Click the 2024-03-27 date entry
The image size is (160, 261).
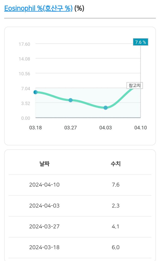pyautogui.click(x=44, y=227)
